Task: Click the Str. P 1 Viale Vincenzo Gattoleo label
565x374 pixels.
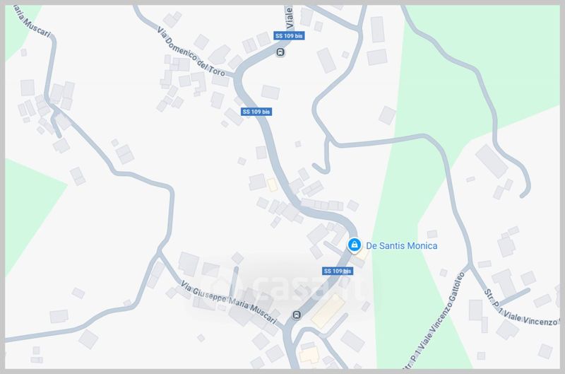Action: pos(435,321)
